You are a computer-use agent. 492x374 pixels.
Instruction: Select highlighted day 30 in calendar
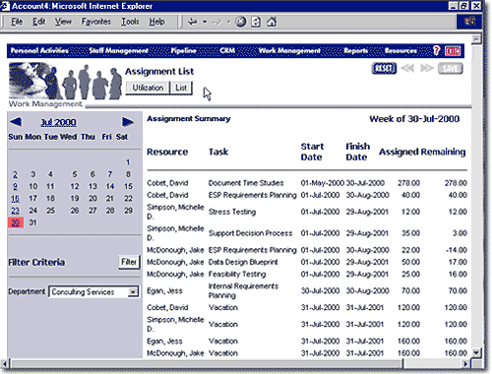(16, 222)
